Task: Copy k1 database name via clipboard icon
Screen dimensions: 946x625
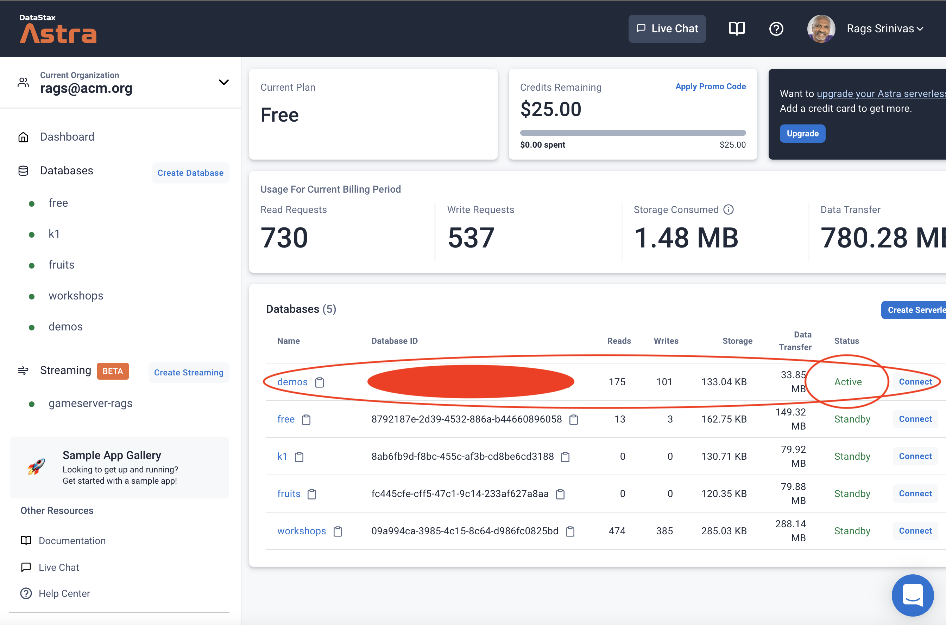Action: point(299,457)
